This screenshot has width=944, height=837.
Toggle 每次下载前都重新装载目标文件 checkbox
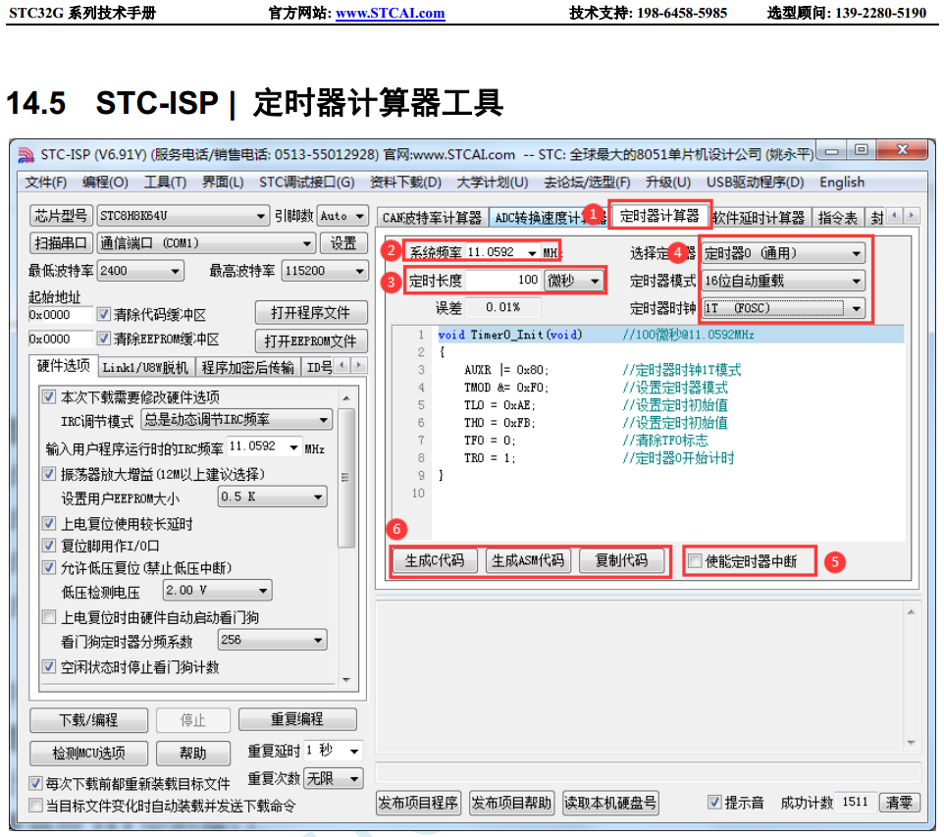click(35, 783)
